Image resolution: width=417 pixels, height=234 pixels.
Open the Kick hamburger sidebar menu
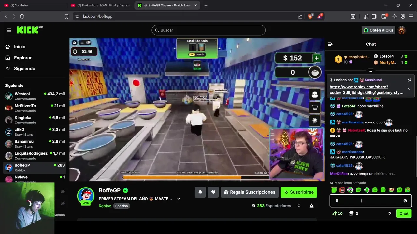point(8,30)
